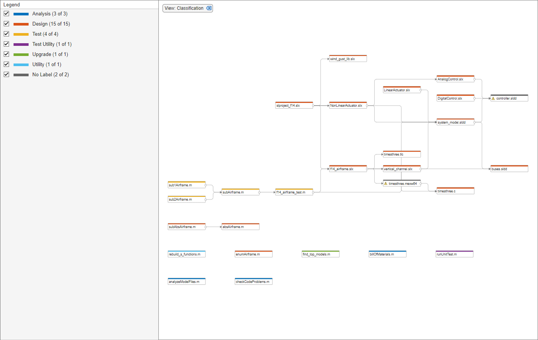This screenshot has height=340, width=538.
Task: Select the buses.sldd node
Action: [x=509, y=168]
